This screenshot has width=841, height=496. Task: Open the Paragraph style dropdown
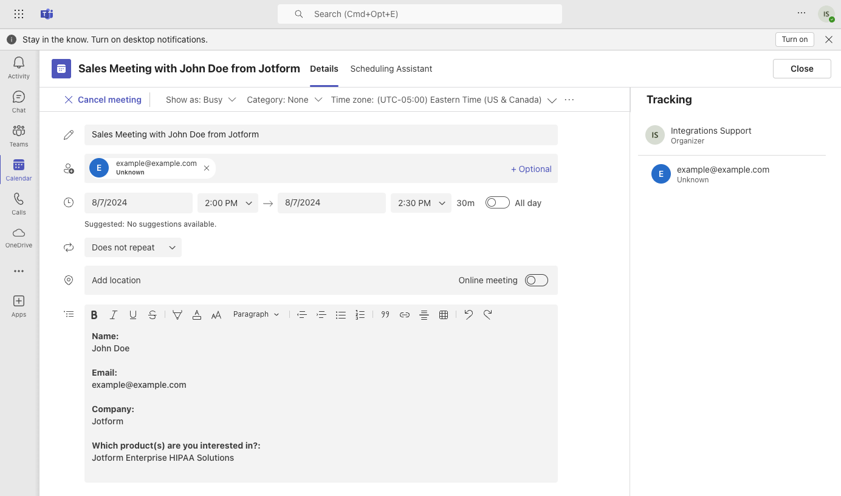[x=256, y=314]
